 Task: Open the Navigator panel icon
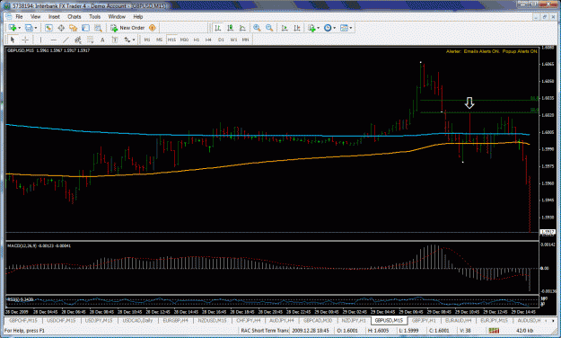(x=74, y=28)
